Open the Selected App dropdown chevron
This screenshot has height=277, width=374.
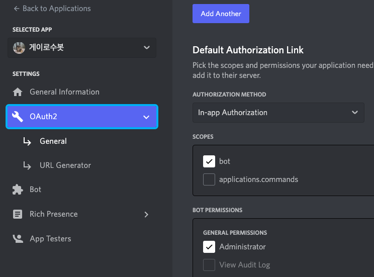click(147, 47)
